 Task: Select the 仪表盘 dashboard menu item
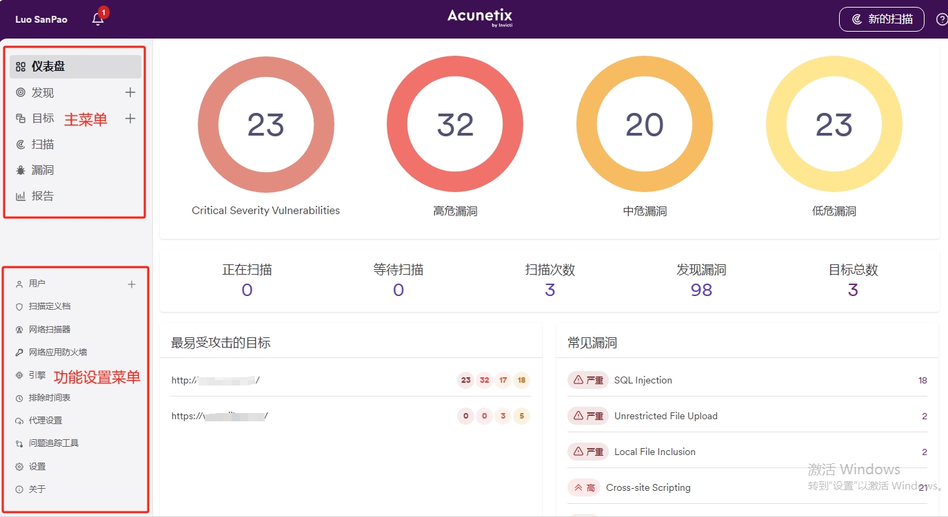[76, 67]
